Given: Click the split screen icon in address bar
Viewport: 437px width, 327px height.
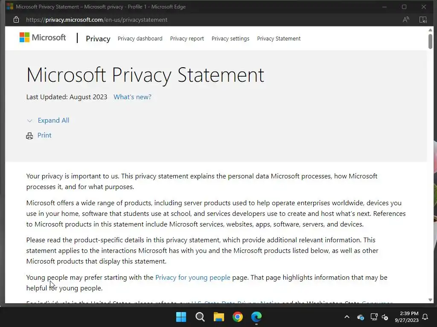Looking at the screenshot, I should pos(423,20).
